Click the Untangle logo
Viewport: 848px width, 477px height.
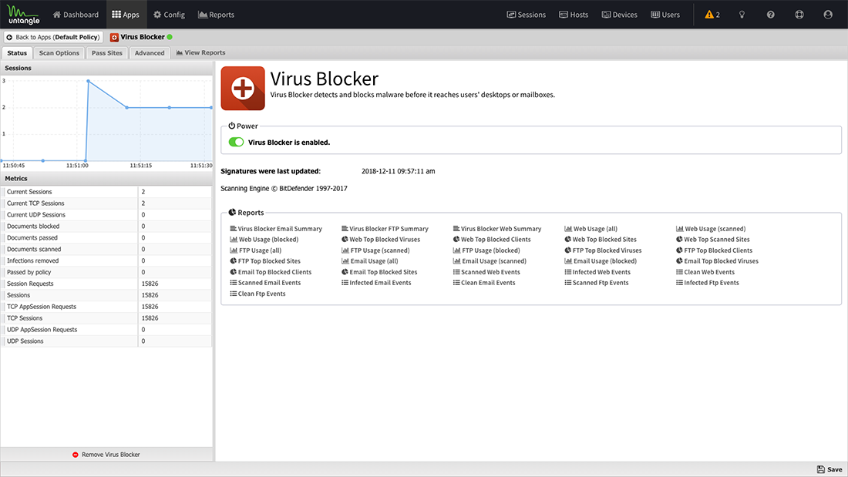tap(23, 15)
